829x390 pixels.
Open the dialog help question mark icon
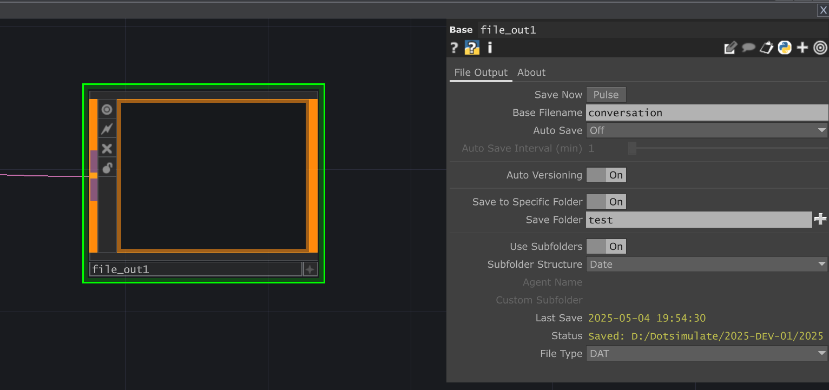453,48
